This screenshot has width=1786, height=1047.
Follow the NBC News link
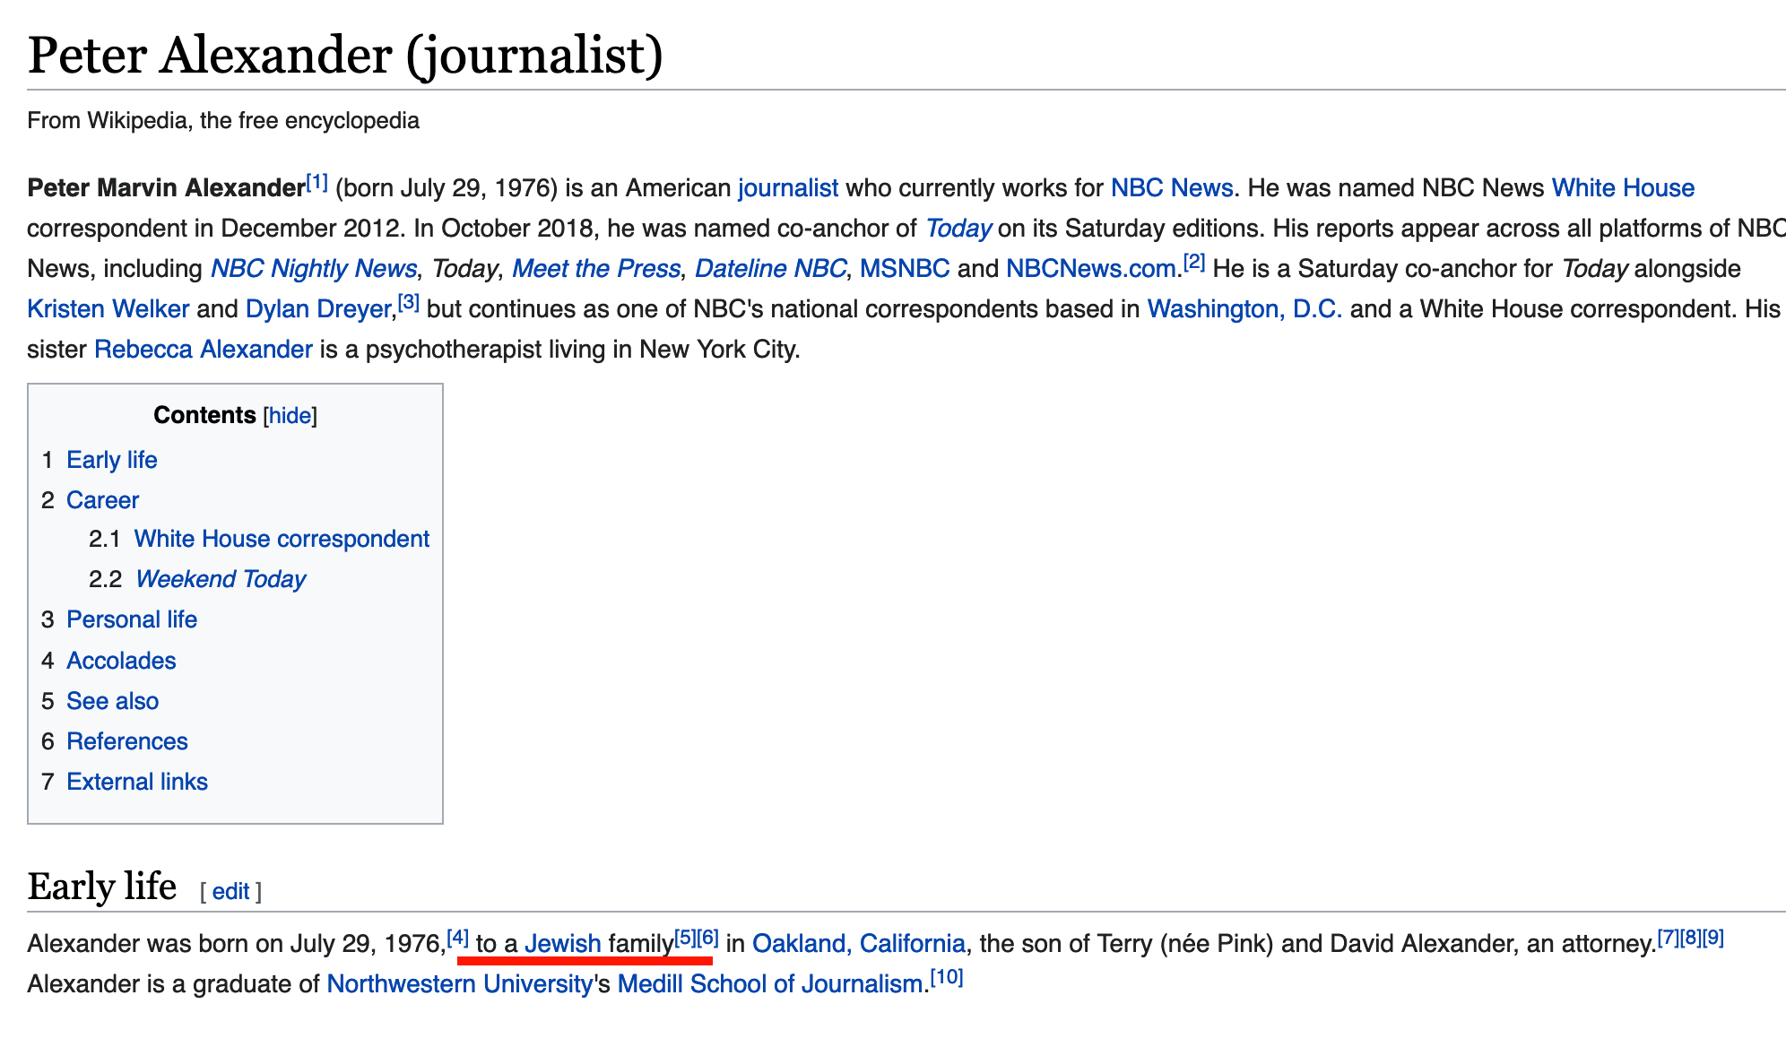tap(1172, 188)
